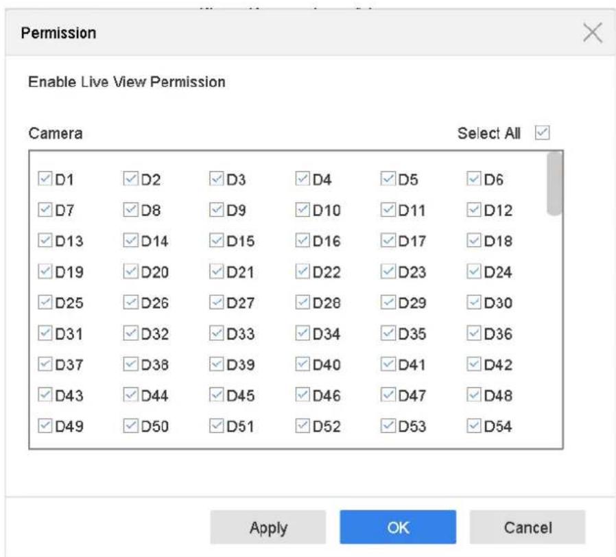Image resolution: width=616 pixels, height=557 pixels.
Task: Clear the checkmark on D50
Action: 130,426
